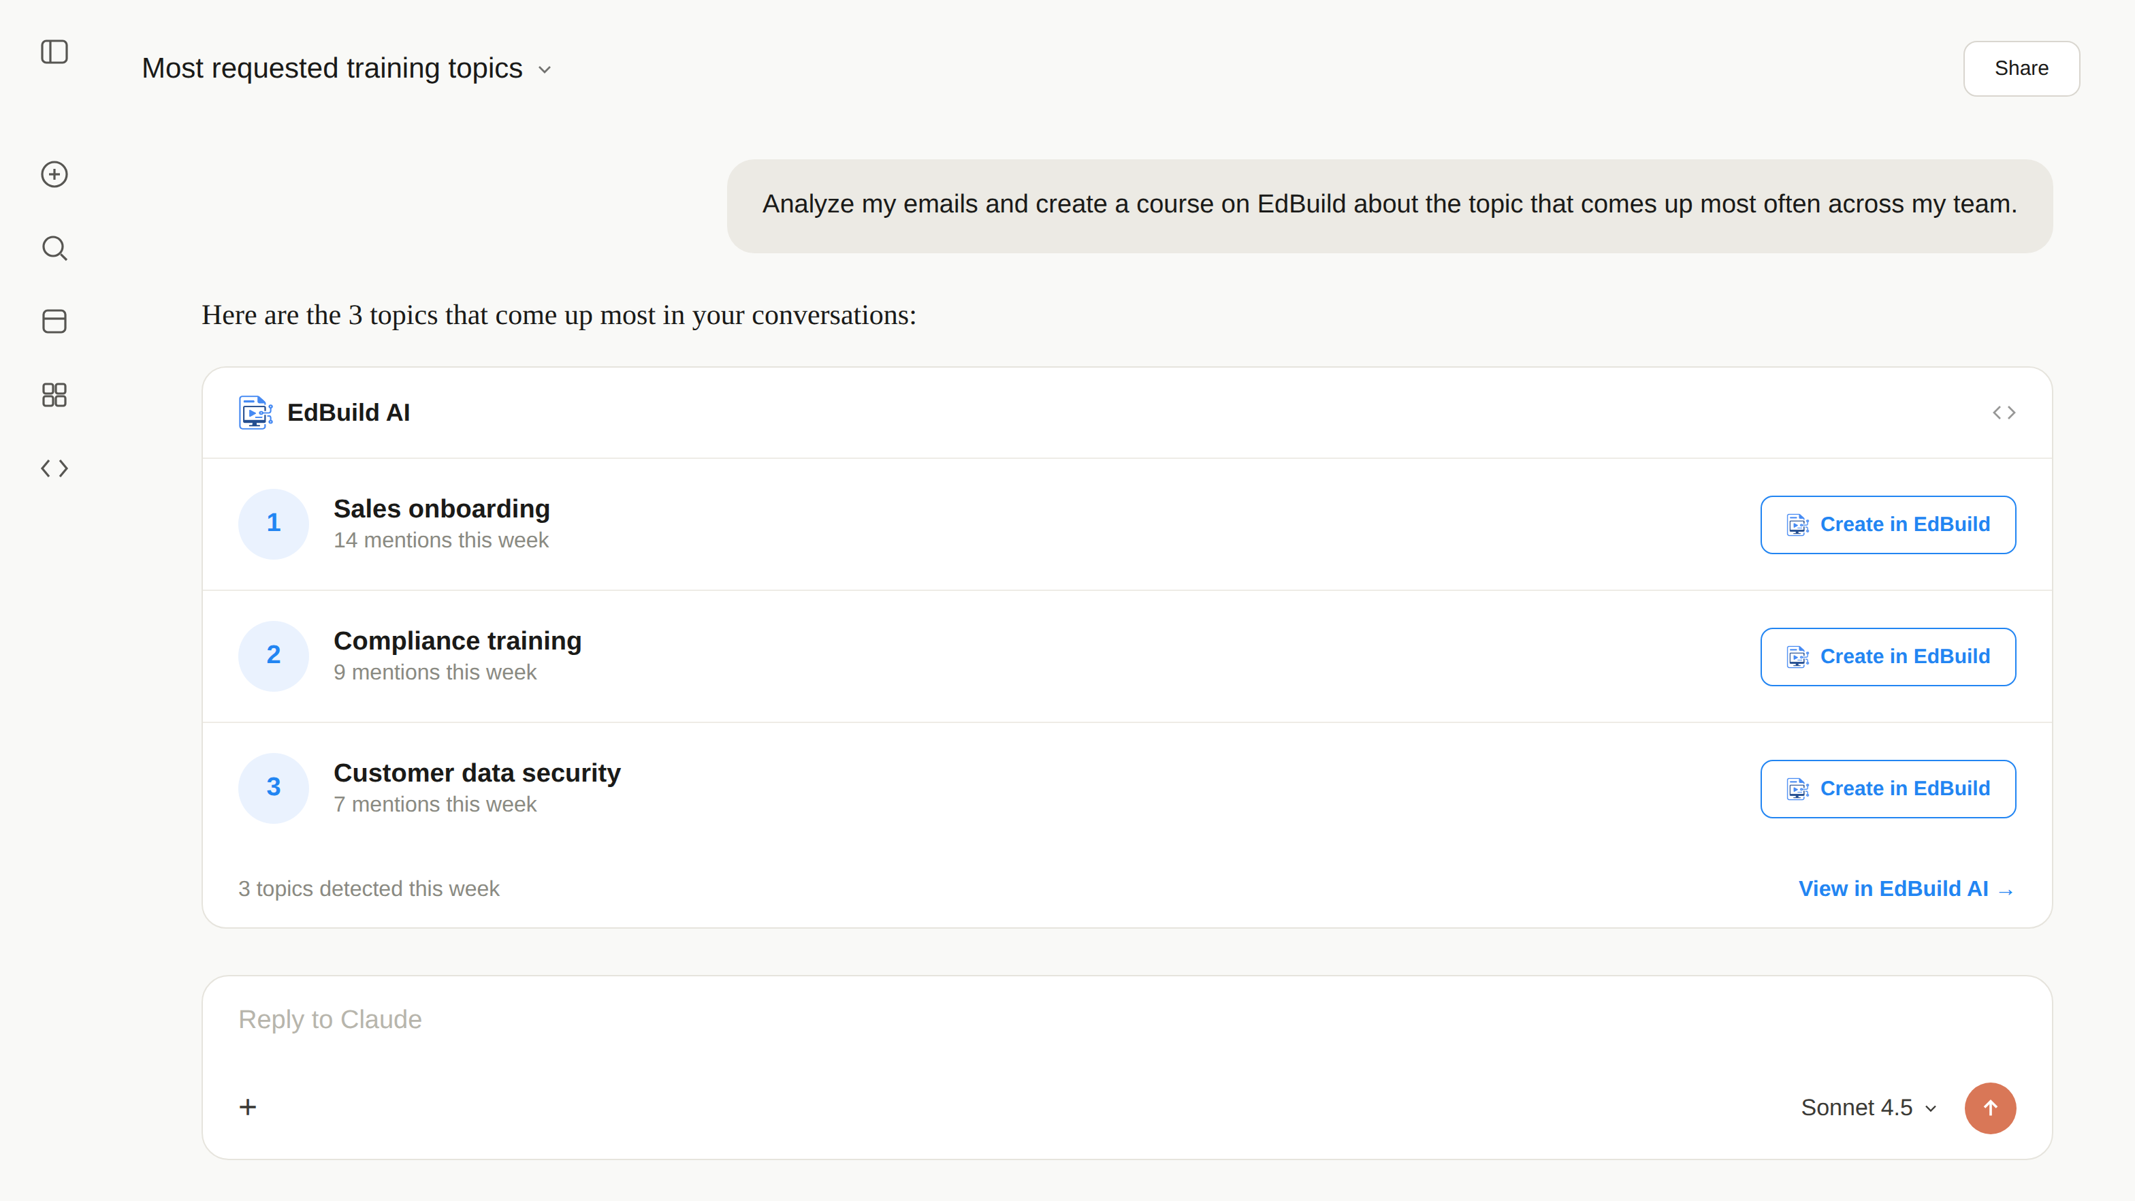Focus the 'Reply to Claude' input field
The height and width of the screenshot is (1201, 2135).
1127,1019
